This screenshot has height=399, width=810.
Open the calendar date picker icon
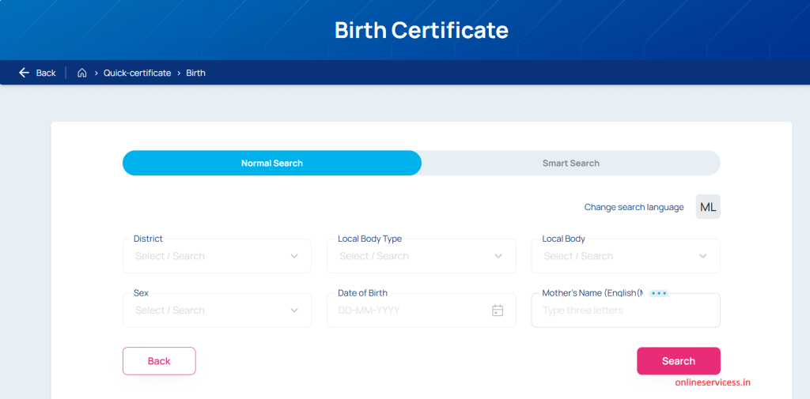(498, 311)
